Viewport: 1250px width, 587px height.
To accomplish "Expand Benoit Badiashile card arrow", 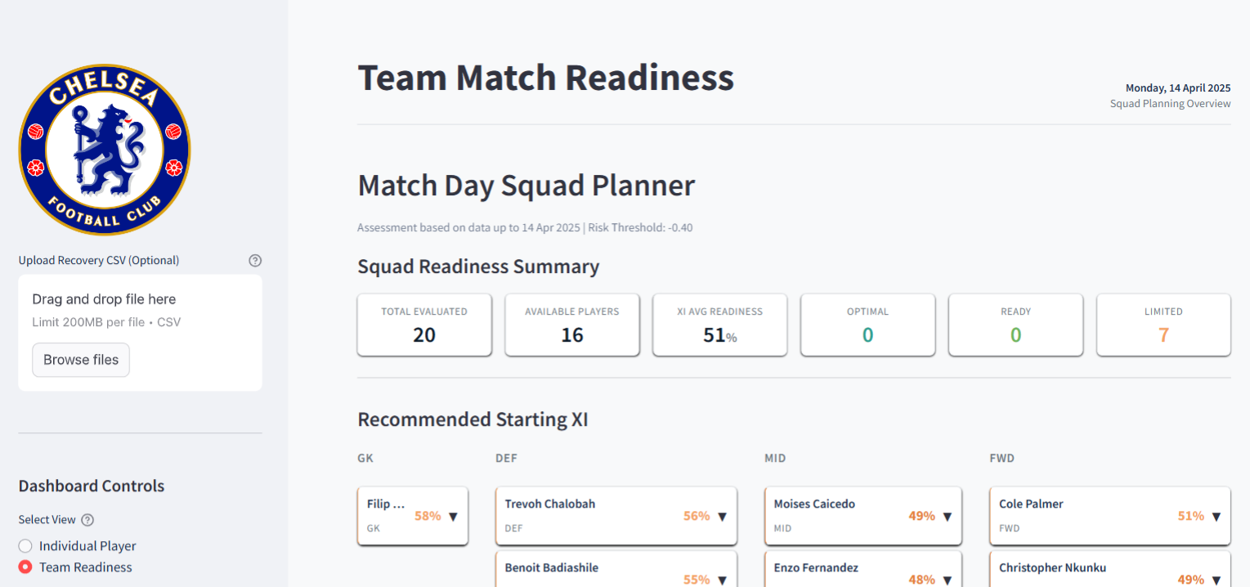I will [722, 580].
